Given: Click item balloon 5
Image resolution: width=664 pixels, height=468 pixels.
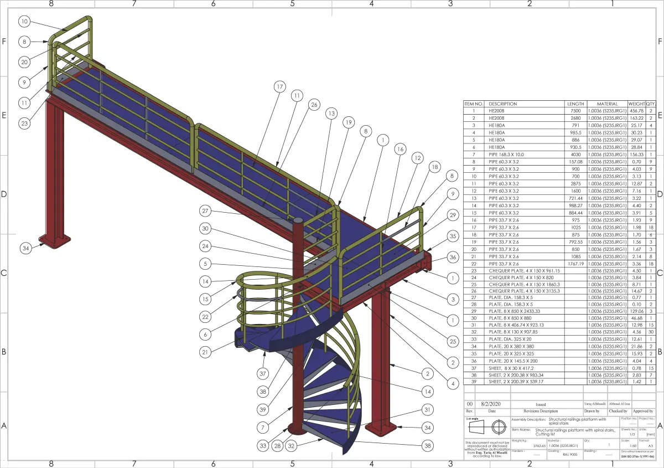Looking at the screenshot, I should 205,264.
